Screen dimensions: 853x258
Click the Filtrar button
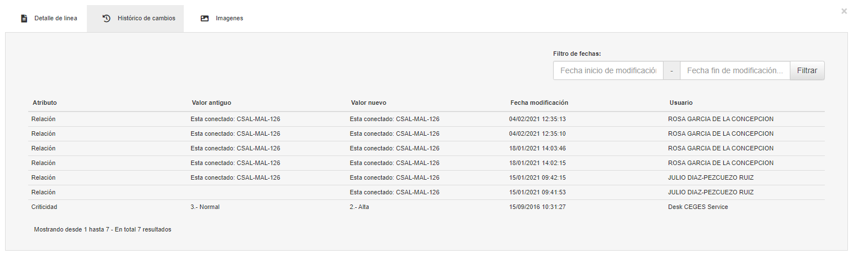tap(807, 71)
